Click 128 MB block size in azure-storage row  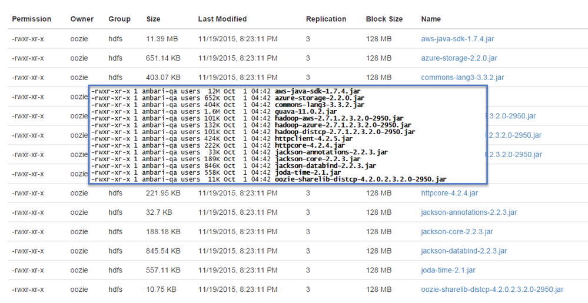[x=378, y=58]
